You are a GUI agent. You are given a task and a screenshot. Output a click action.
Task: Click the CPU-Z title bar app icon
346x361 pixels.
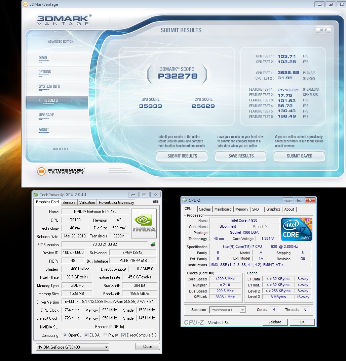click(x=185, y=200)
